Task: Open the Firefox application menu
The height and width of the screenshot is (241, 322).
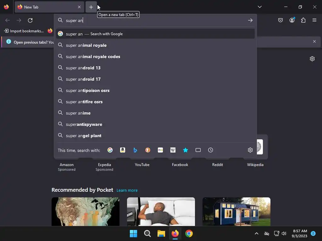Action: tap(314, 20)
